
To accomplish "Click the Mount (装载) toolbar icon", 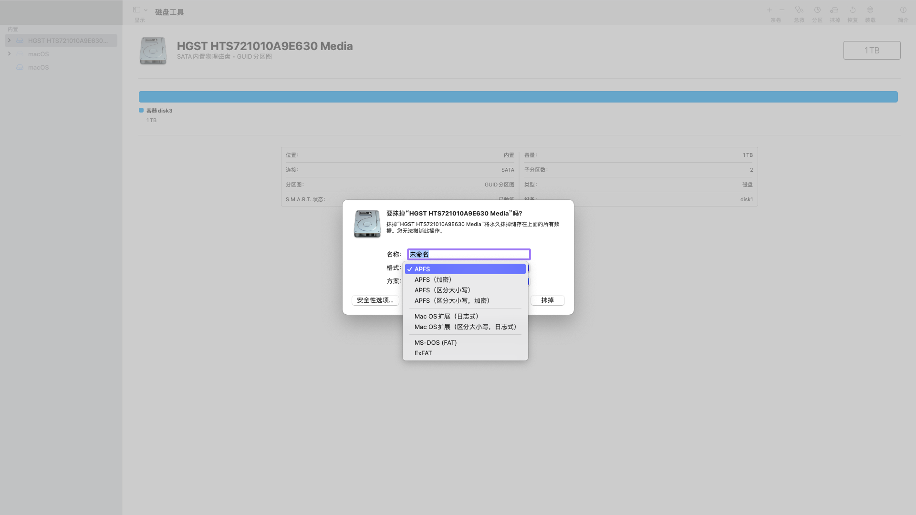I will click(870, 10).
